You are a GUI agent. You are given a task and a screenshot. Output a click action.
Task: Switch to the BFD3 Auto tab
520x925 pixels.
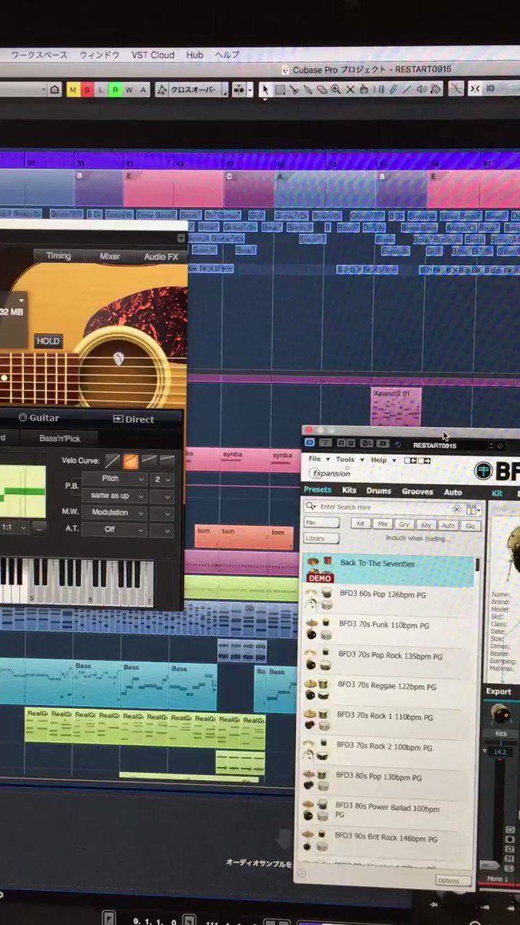click(454, 493)
